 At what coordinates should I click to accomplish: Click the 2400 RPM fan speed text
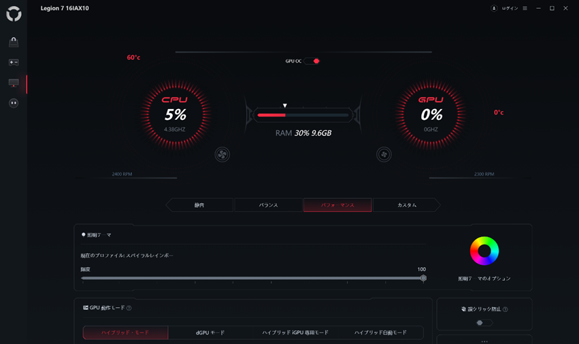coord(122,174)
